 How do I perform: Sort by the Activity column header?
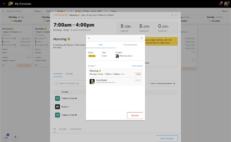66,92
